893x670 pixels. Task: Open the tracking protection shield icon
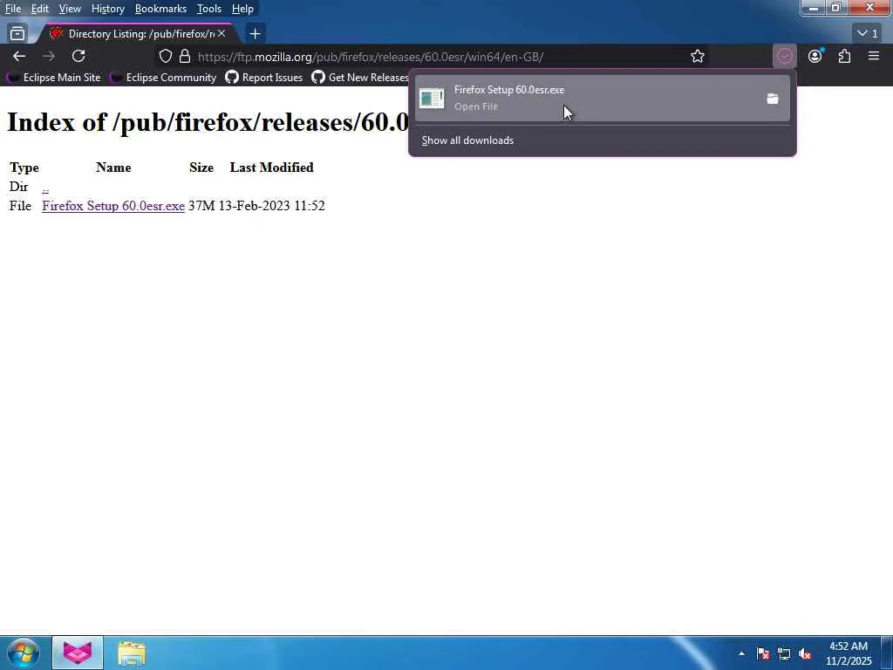[165, 56]
